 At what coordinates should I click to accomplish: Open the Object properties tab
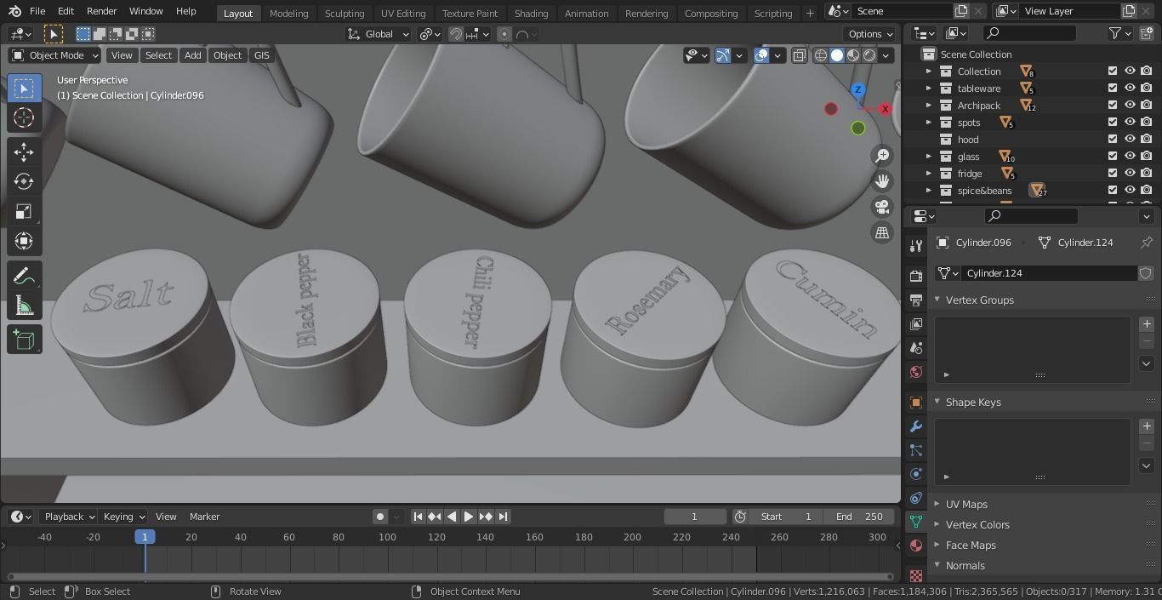[916, 403]
